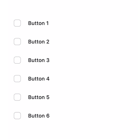
Task: Click the word 'Button' in the Button 6 row
Action: point(36,116)
